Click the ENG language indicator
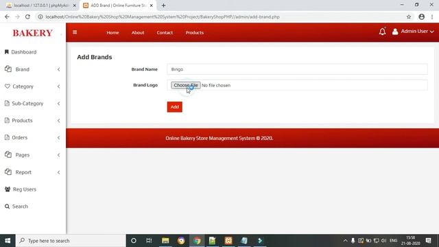Screen dimensions: 439x247 (x=393, y=241)
